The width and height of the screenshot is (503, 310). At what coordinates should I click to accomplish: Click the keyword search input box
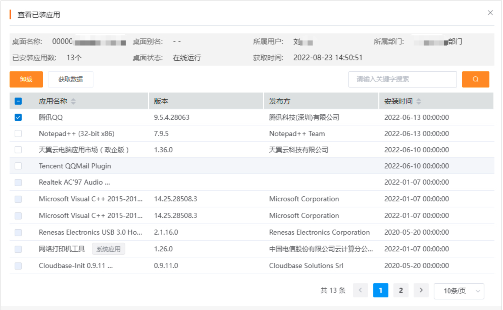point(403,79)
